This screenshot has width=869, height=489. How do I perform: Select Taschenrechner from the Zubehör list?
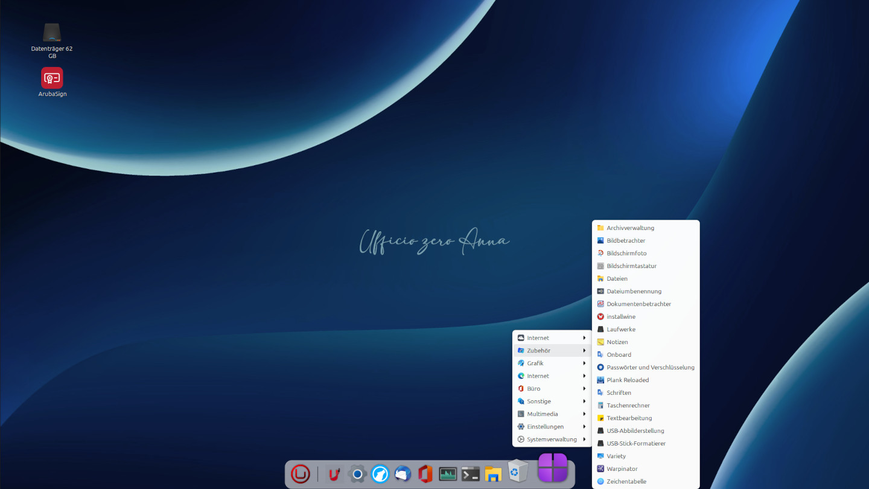[x=628, y=406]
